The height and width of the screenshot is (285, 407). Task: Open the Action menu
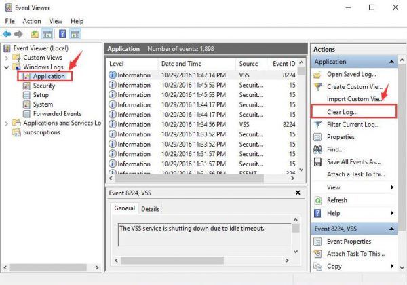(x=31, y=21)
